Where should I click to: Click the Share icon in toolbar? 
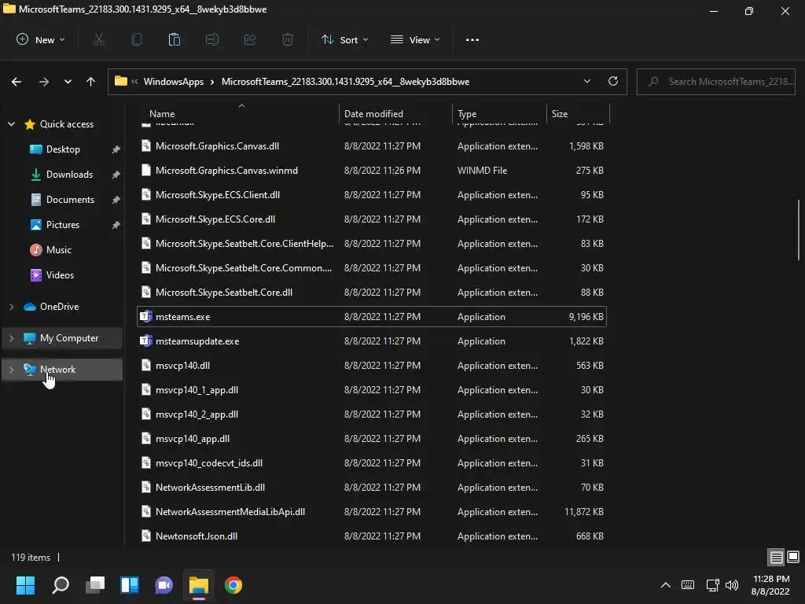(250, 39)
